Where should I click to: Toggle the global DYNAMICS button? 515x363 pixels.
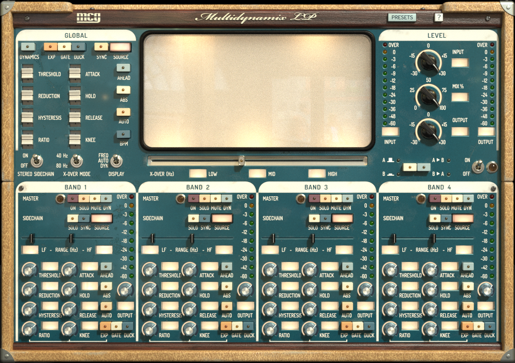(x=28, y=47)
